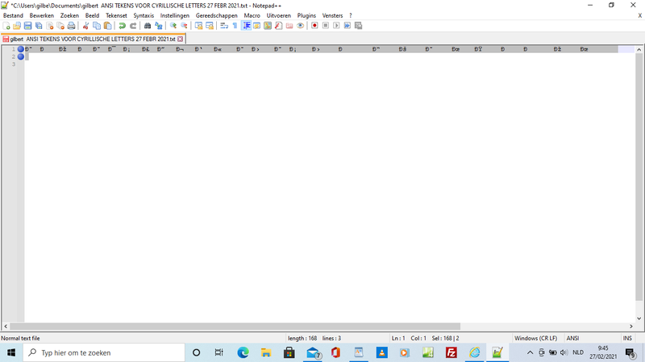This screenshot has width=645, height=362.
Task: Toggle the INS insert mode indicator
Action: [627, 338]
